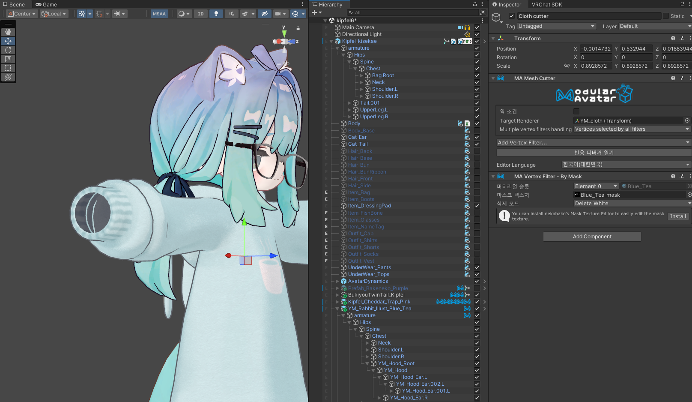Toggle scene effects (skybox, fog) icon

pyautogui.click(x=245, y=14)
